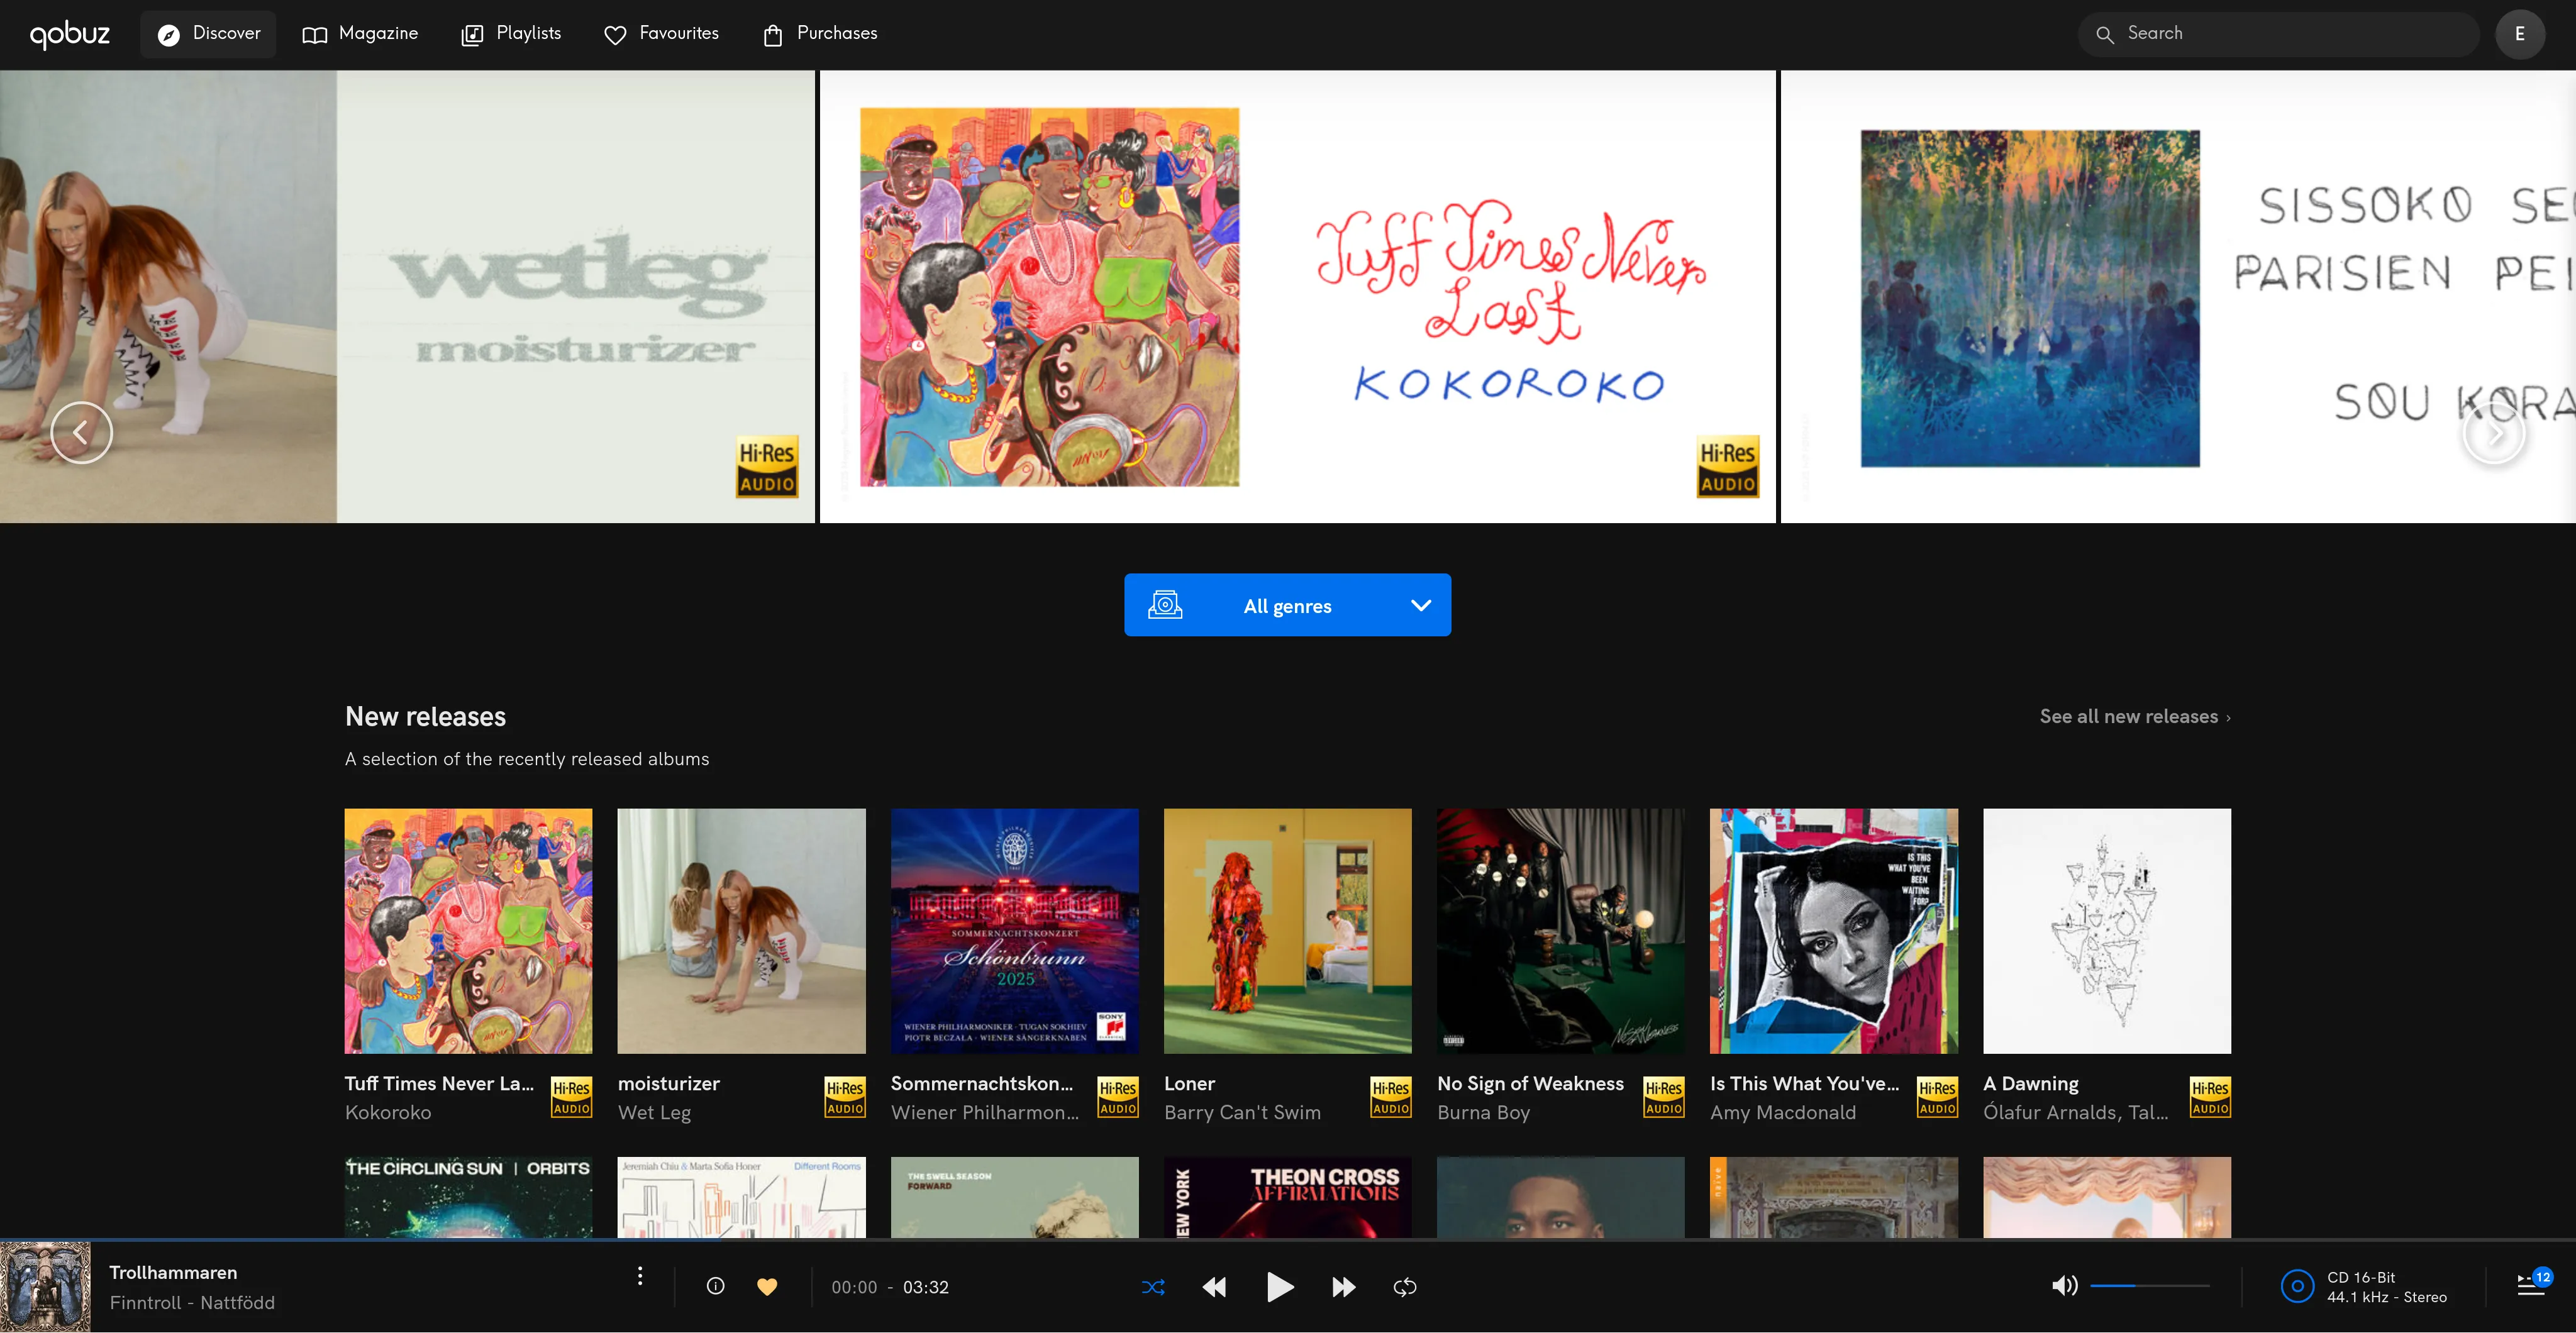This screenshot has height=1333, width=2576.
Task: Go to previous carousel slide
Action: coord(81,433)
